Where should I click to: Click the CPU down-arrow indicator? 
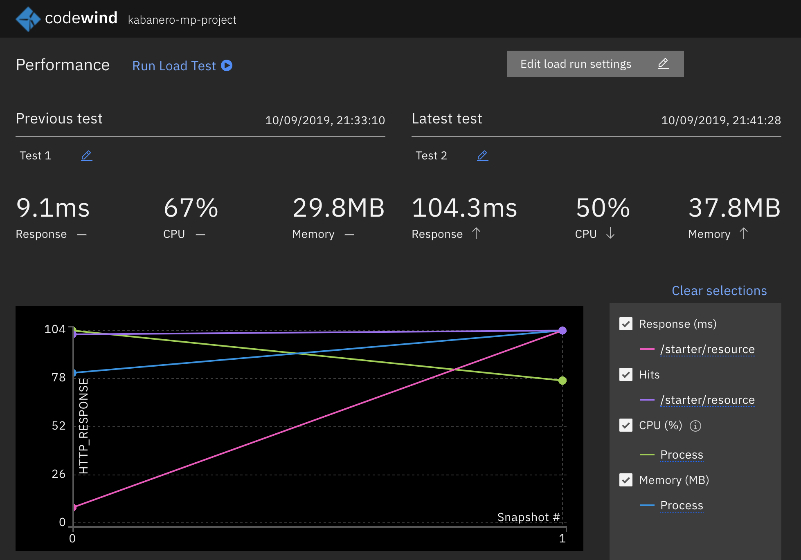(610, 233)
